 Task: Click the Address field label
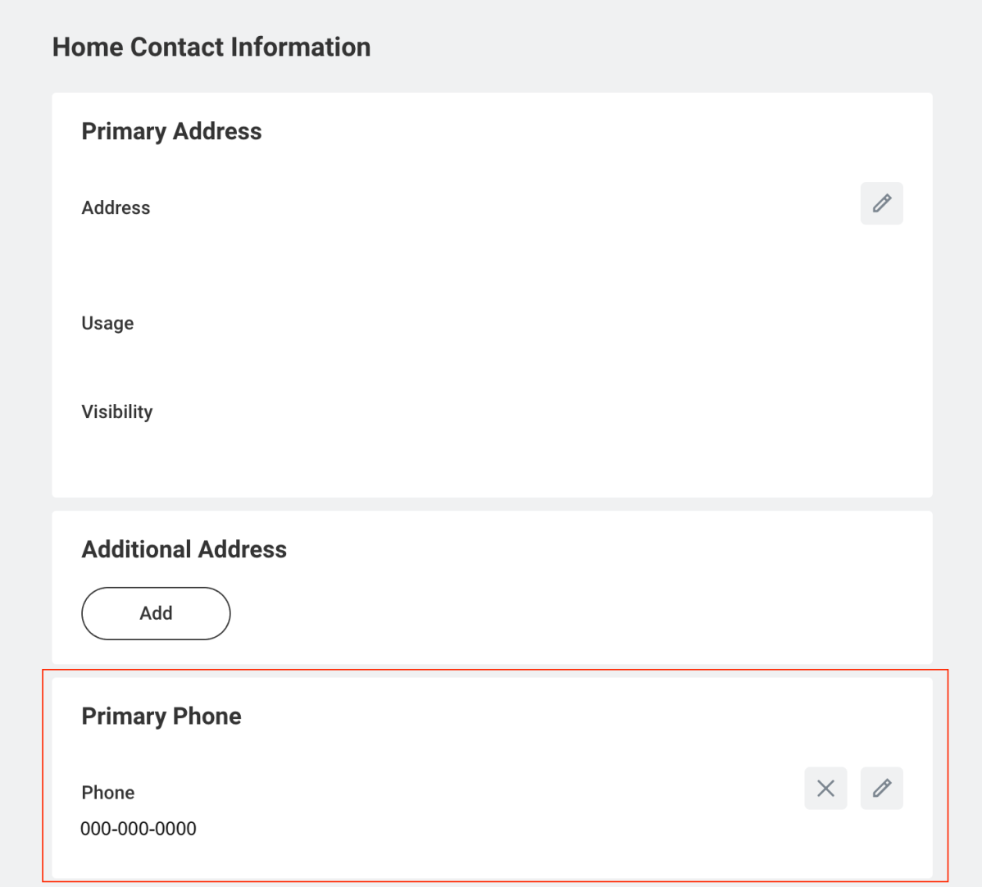[x=115, y=207]
